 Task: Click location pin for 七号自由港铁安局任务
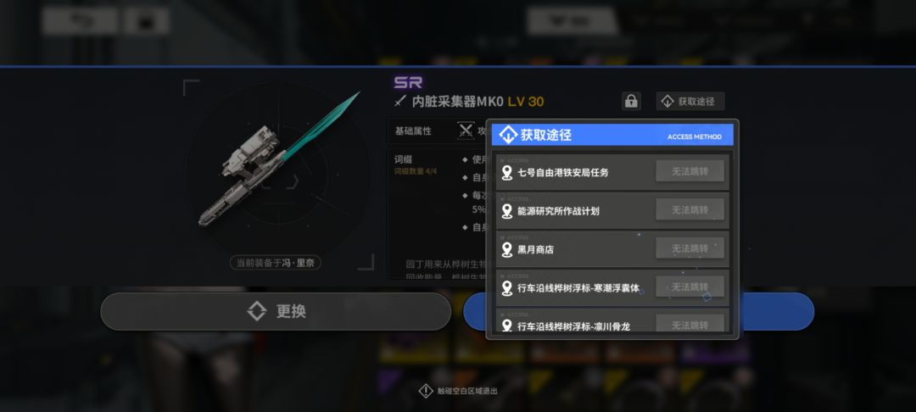coord(507,173)
